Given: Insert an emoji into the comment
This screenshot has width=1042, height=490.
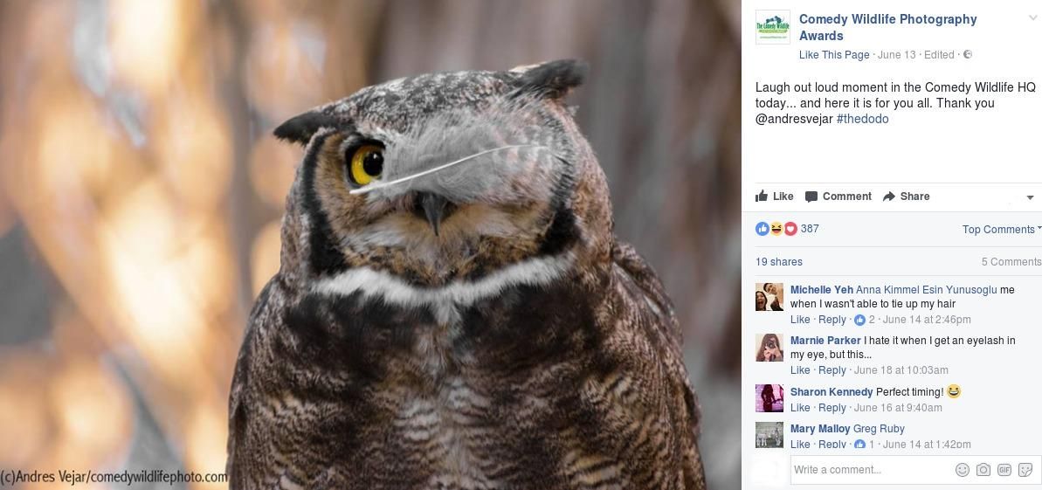Looking at the screenshot, I should [x=963, y=470].
